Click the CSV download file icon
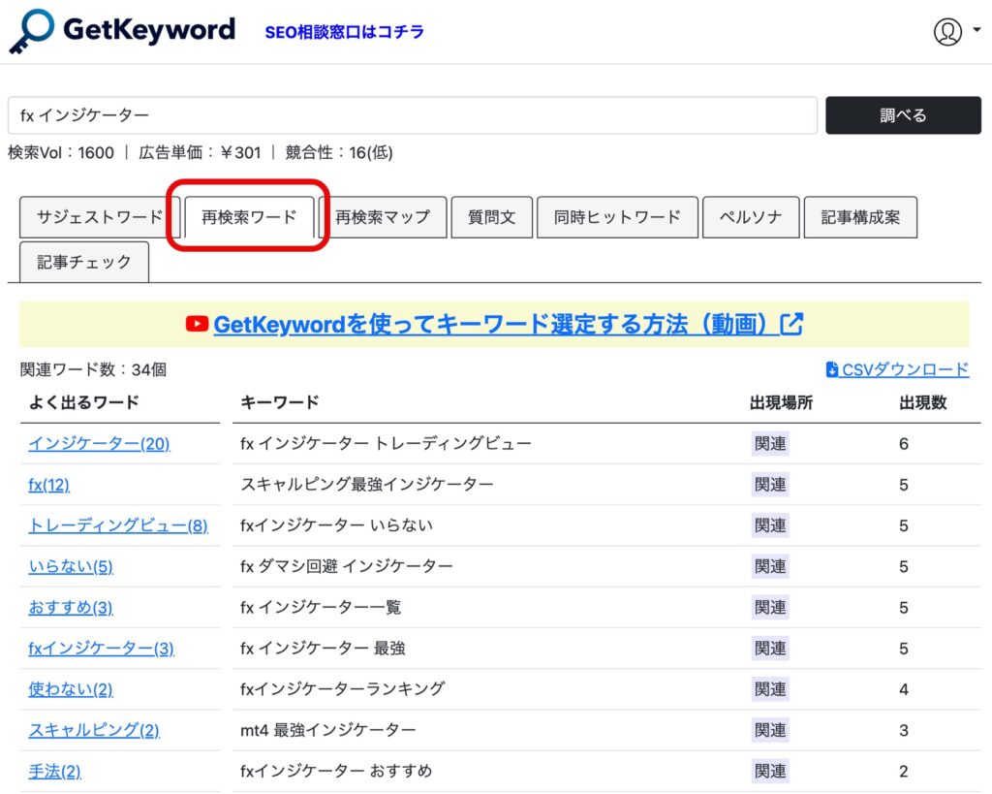Screen dimensions: 992x794 pos(831,369)
